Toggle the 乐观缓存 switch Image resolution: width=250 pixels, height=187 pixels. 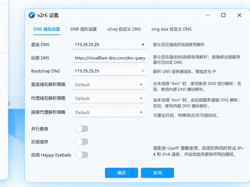pos(82,142)
